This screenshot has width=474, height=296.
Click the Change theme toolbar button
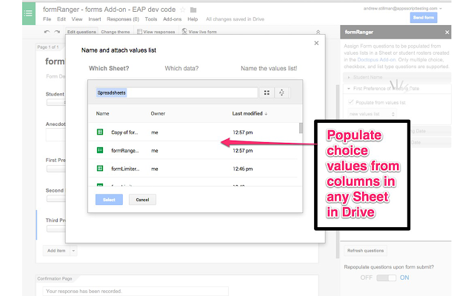116,32
